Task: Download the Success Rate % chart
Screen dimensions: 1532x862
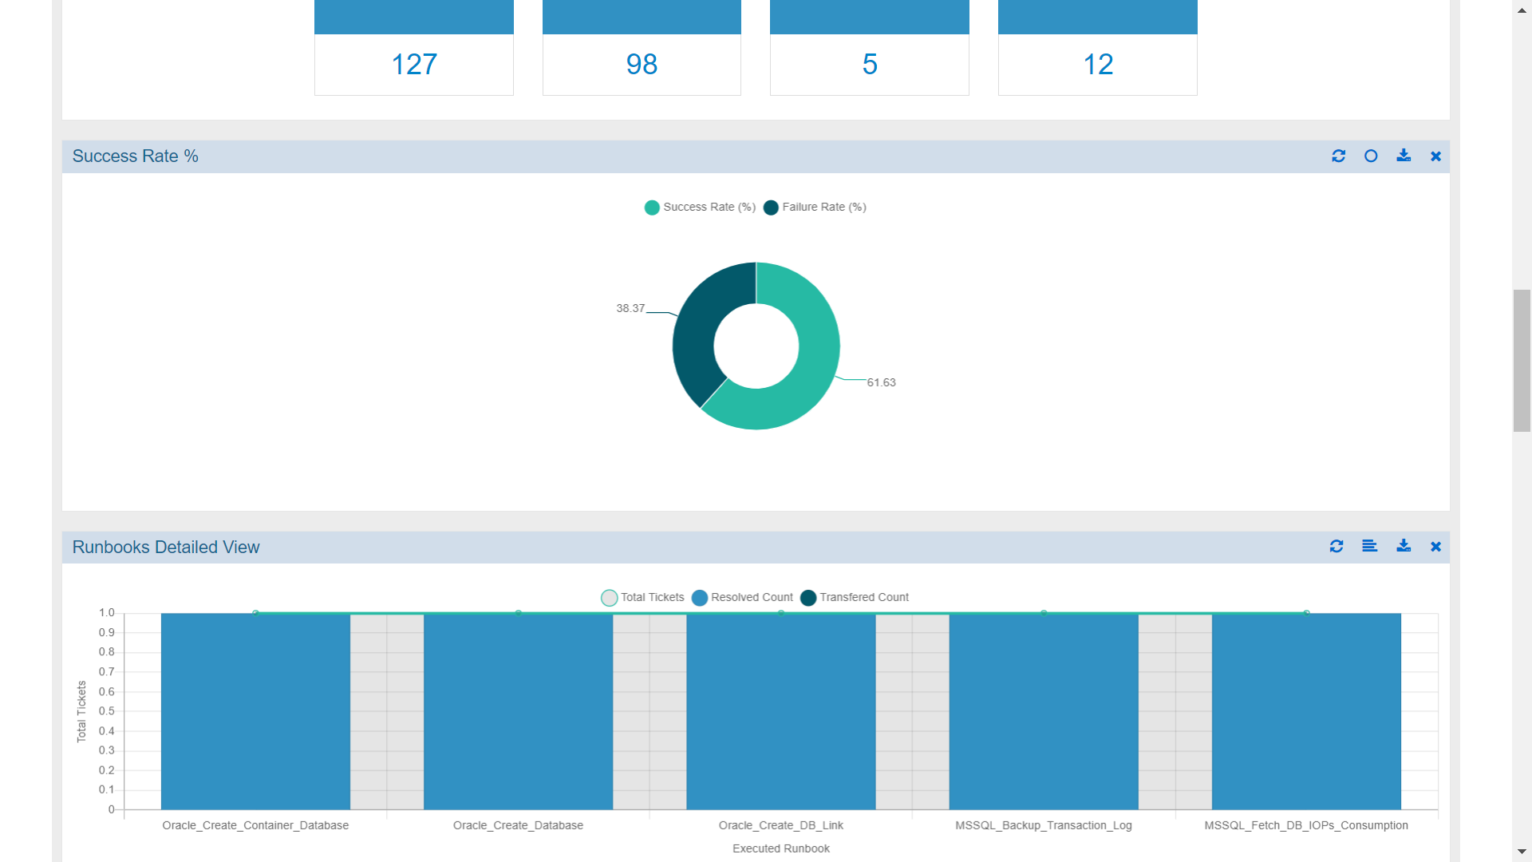Action: [1404, 156]
